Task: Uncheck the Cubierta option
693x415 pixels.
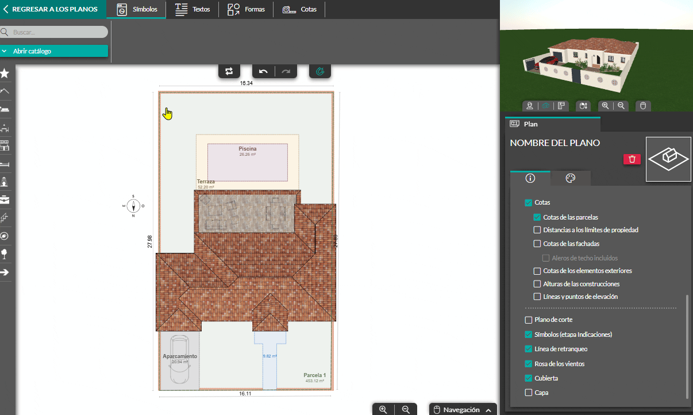Action: click(x=529, y=378)
